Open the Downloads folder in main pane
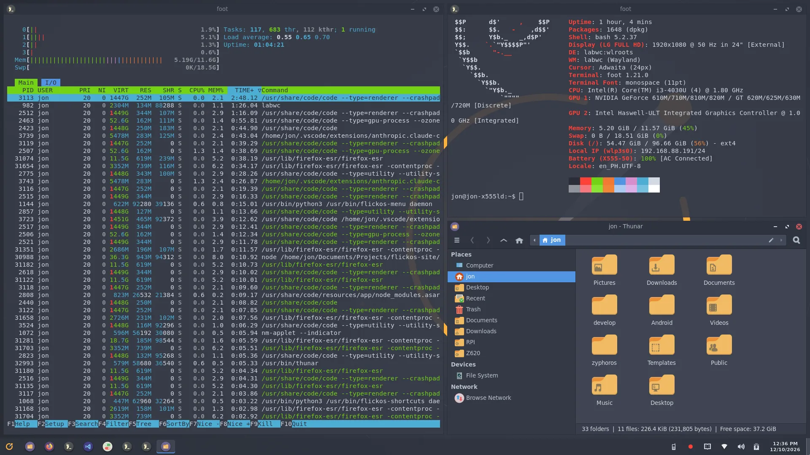 [661, 270]
